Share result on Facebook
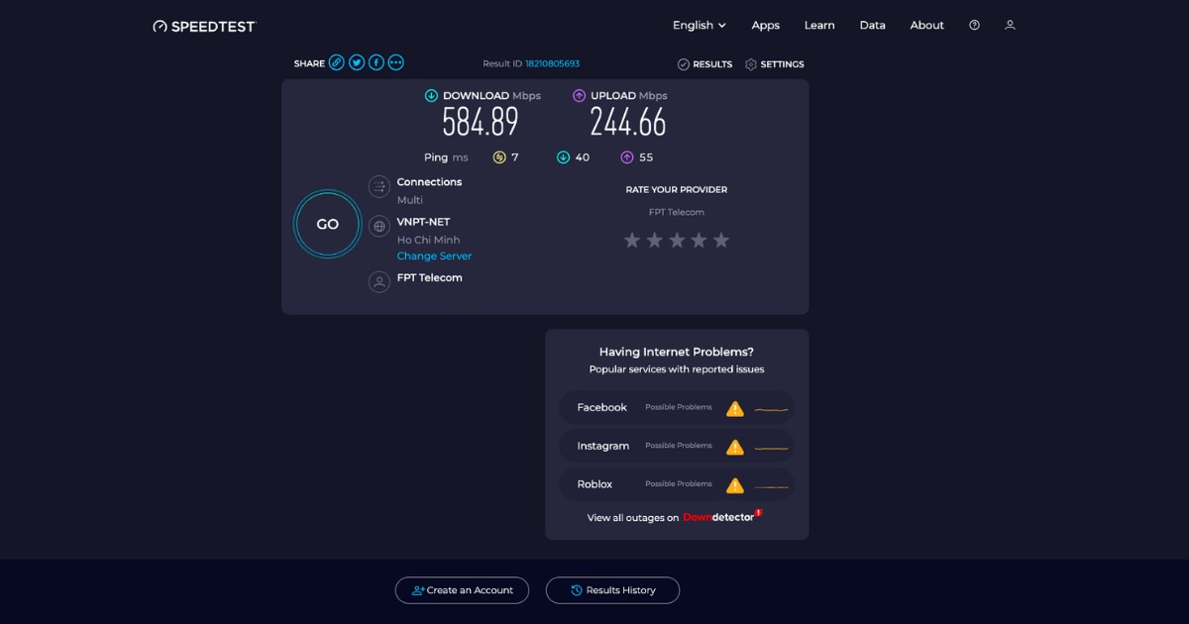1189x624 pixels. (377, 62)
